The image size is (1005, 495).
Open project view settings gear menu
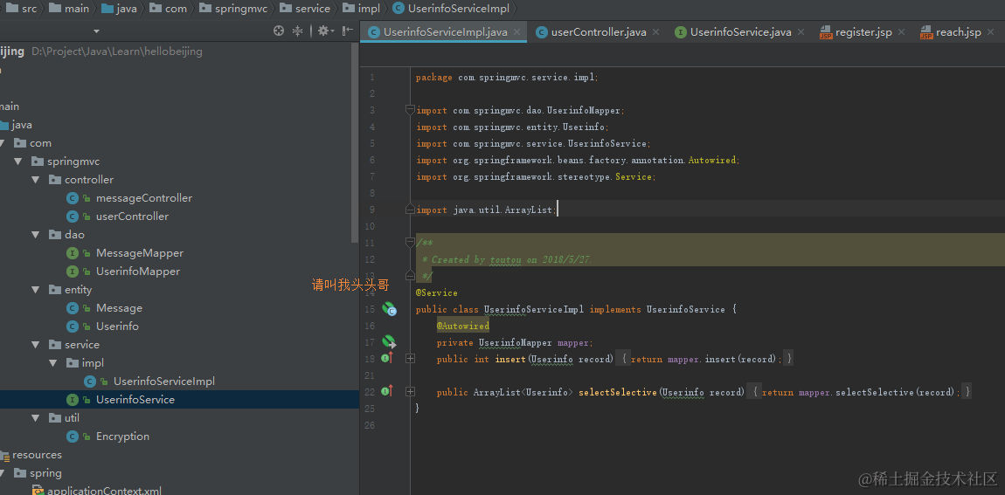324,31
